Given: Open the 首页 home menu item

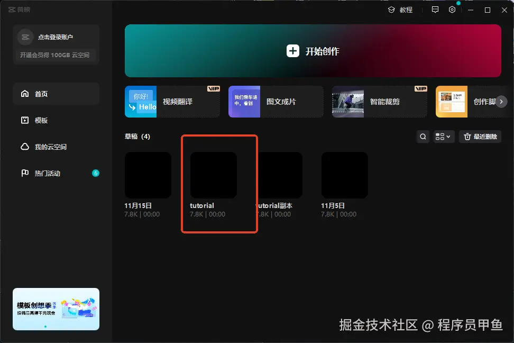Looking at the screenshot, I should click(x=56, y=94).
